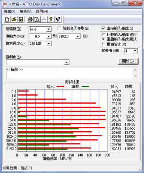Select 比較輸入/輸出資料 radio button
This screenshot has height=173, width=144.
pos(103,35)
